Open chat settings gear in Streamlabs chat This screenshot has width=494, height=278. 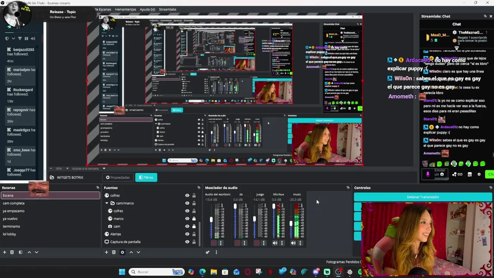pyautogui.click(x=479, y=174)
